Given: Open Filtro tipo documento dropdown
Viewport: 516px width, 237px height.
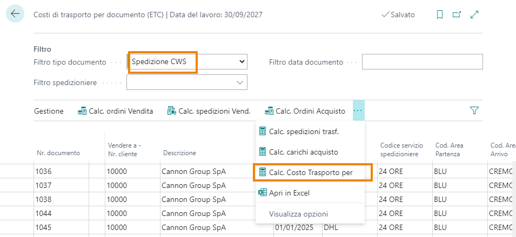Looking at the screenshot, I should 187,62.
